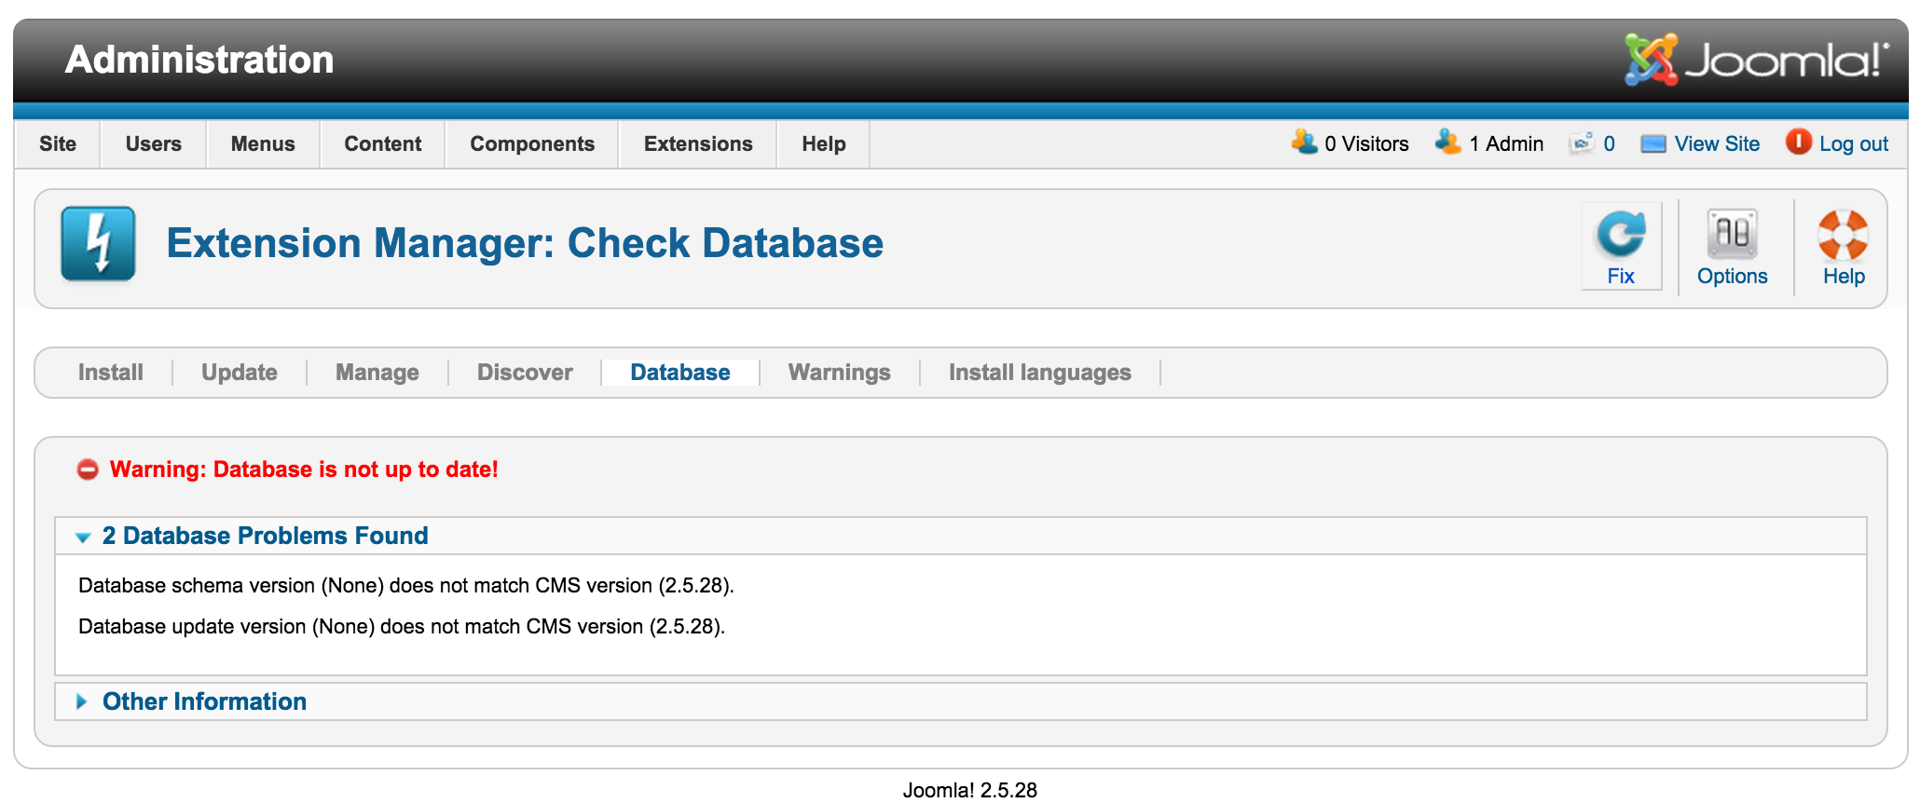Click the red Log out icon
Viewport: 1920px width, 803px height.
tap(1798, 143)
